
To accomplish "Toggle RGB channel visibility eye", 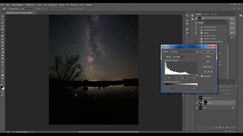I will (196, 19).
